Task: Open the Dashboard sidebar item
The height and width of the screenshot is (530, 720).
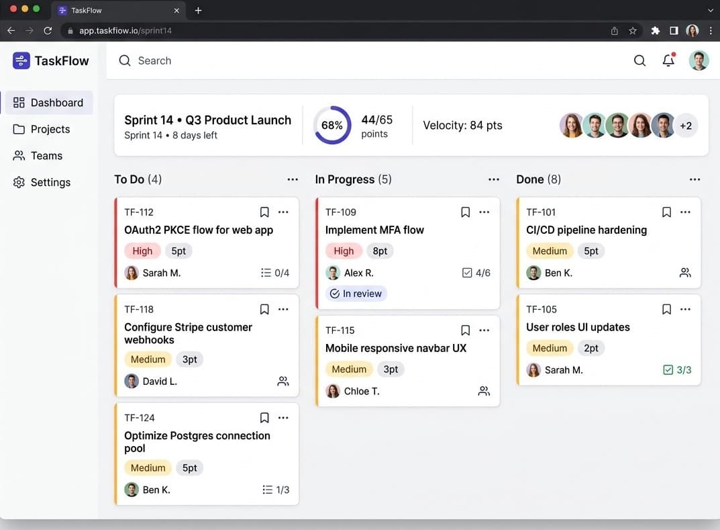Action: (48, 103)
